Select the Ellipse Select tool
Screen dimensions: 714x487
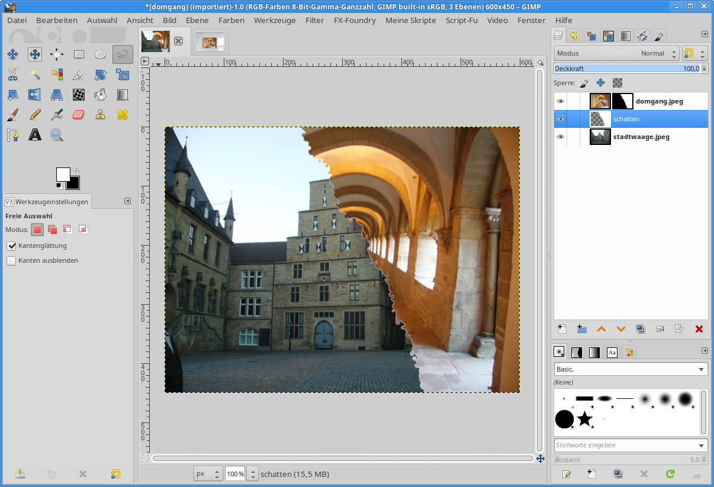click(101, 54)
